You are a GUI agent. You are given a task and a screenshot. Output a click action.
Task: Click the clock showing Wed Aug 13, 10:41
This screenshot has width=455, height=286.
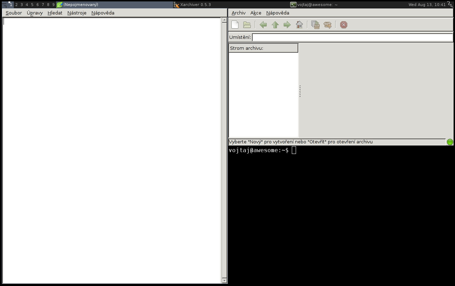click(427, 5)
